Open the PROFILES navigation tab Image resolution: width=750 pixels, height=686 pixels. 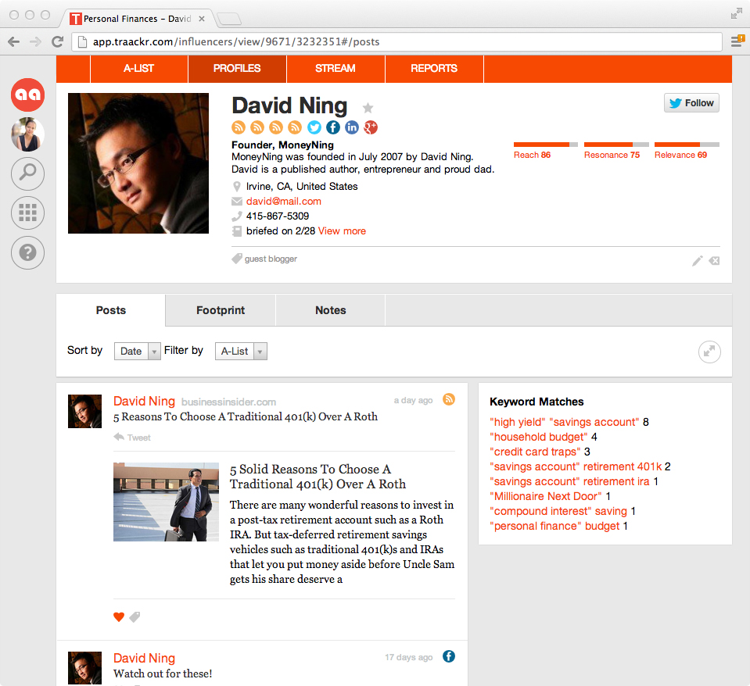[237, 69]
